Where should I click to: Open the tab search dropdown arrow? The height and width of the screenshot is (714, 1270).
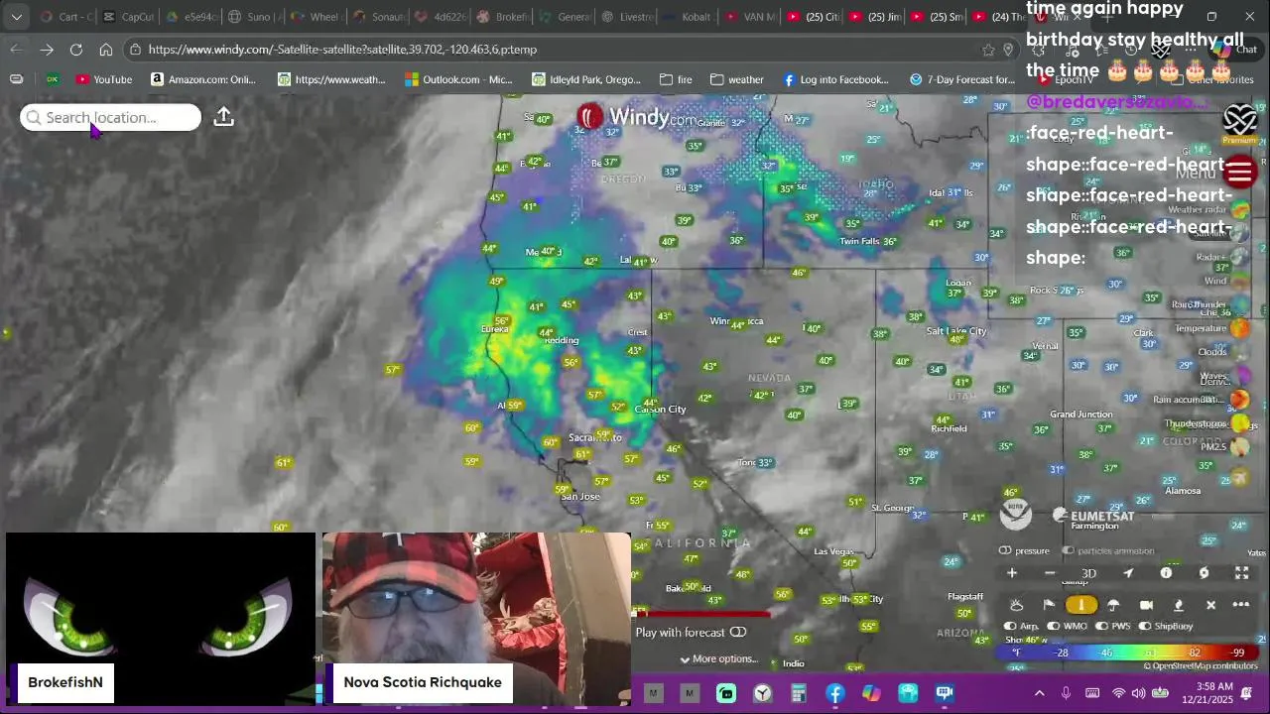tap(16, 17)
